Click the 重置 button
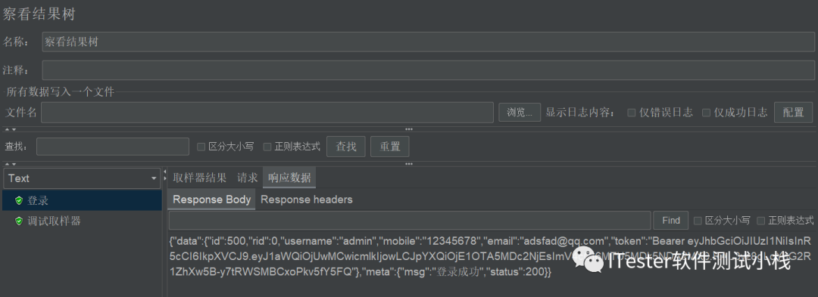Image resolution: width=818 pixels, height=297 pixels. pos(390,147)
